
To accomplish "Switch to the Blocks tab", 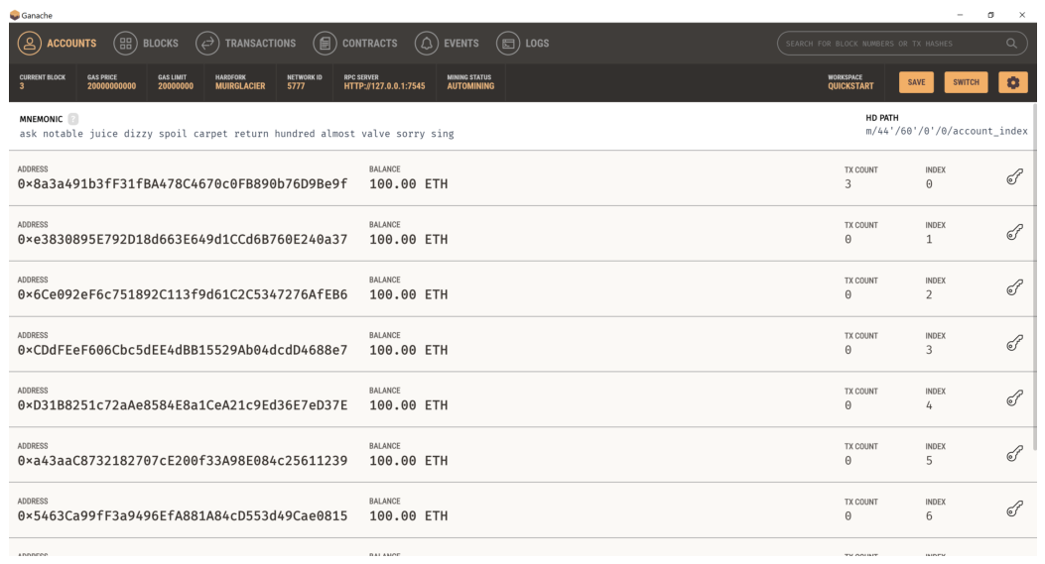I will (x=146, y=44).
